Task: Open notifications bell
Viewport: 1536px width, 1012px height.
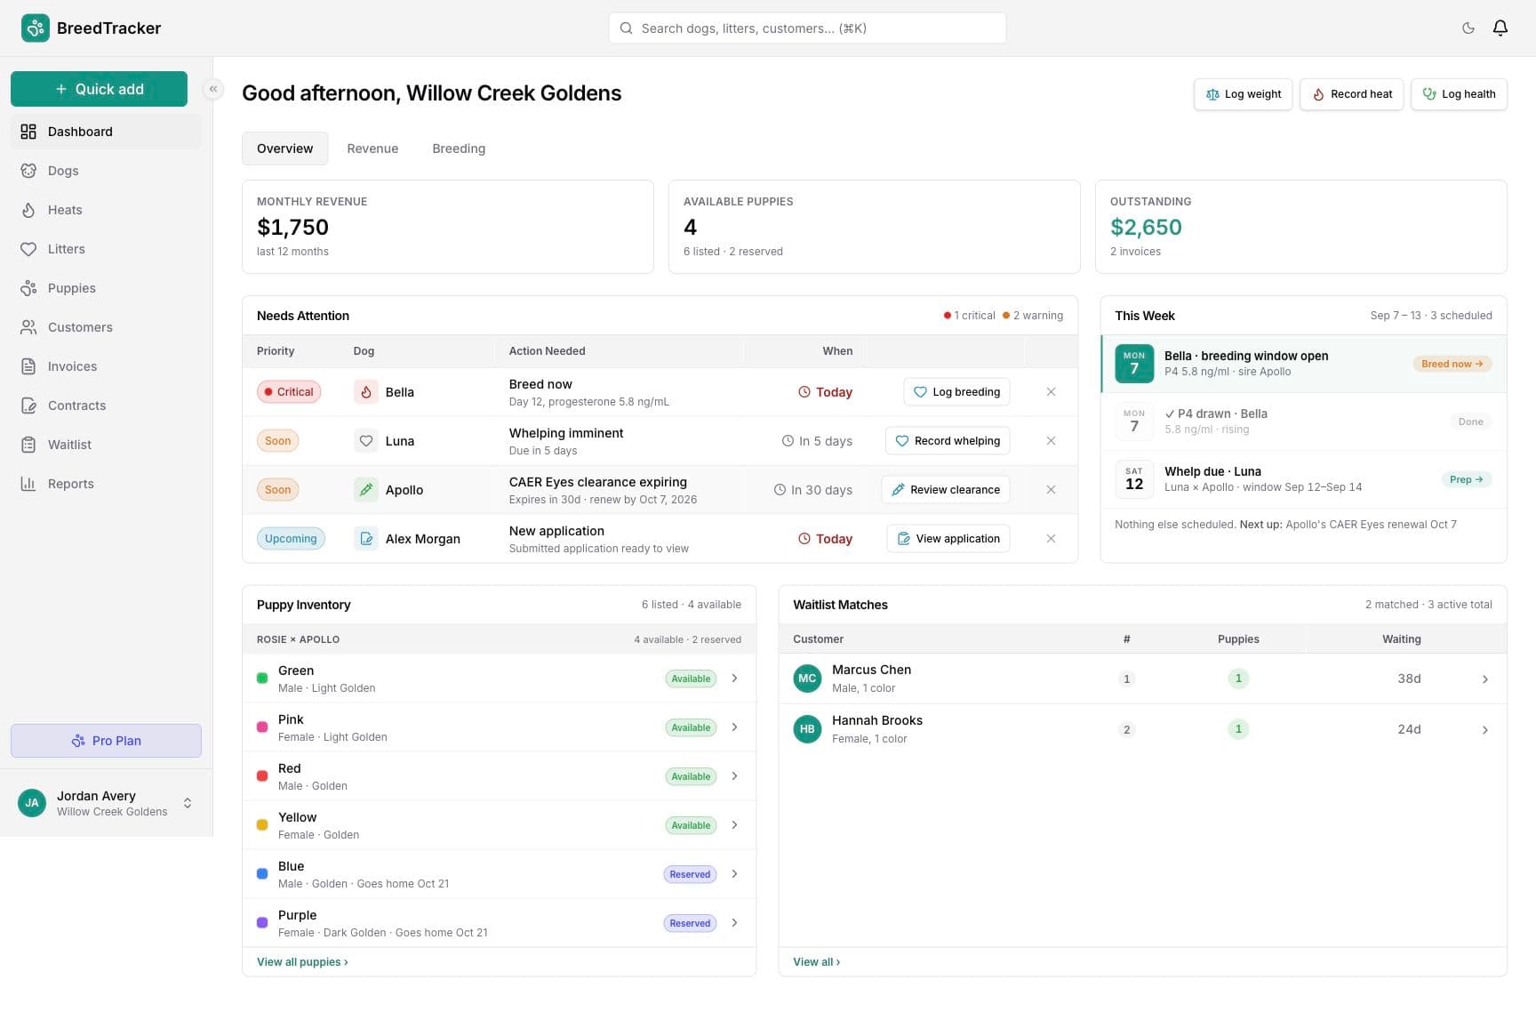Action: [x=1500, y=28]
